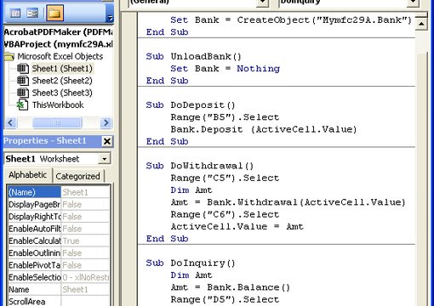Viewport: 434px width, 306px height.
Task: Open the (General) object dropdown arrow
Action: pos(262,3)
